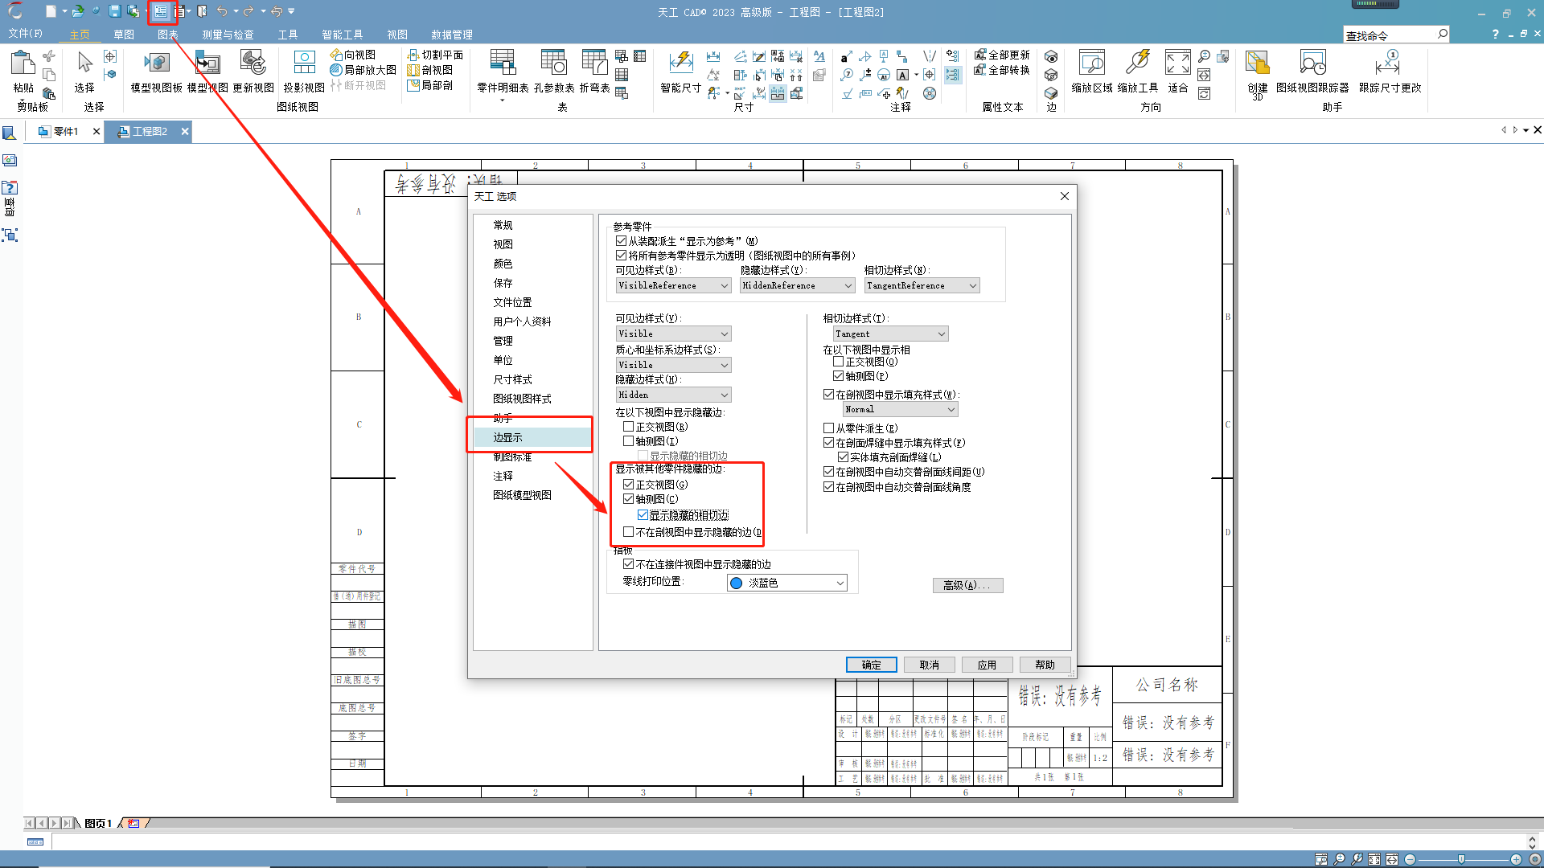Activate the 智能尺寸 tool

point(681,72)
